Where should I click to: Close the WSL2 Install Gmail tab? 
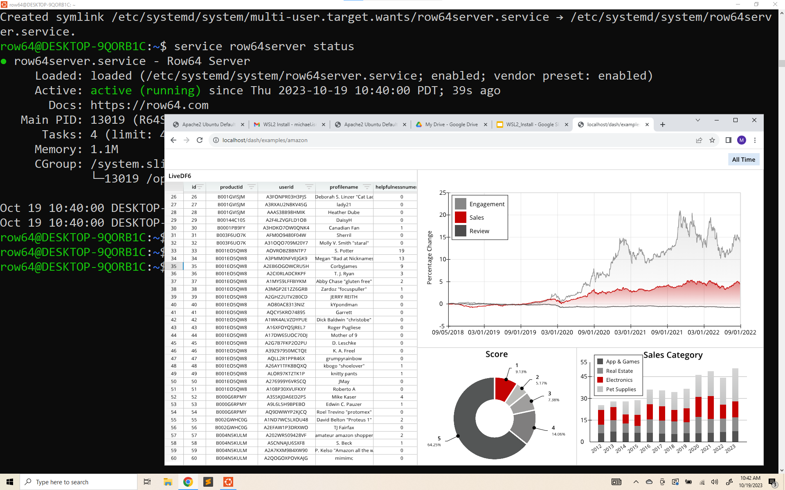[x=324, y=125]
